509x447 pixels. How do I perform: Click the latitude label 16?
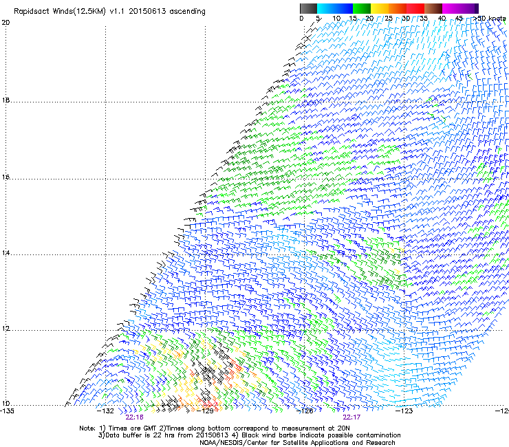coord(6,177)
